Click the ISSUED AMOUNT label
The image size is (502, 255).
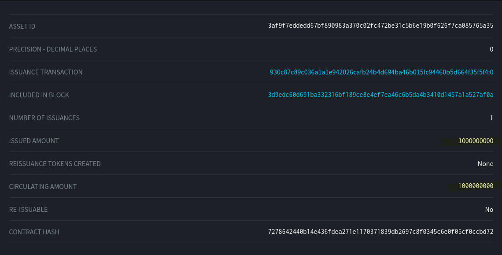coord(34,141)
